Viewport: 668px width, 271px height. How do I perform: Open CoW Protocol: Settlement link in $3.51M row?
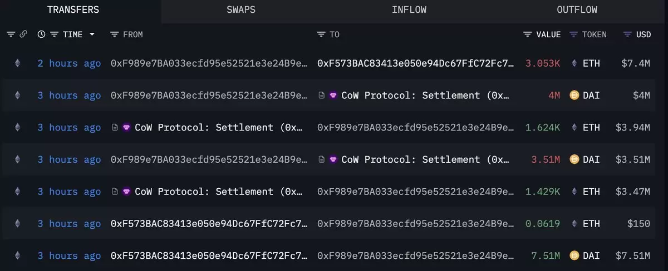[x=425, y=160]
